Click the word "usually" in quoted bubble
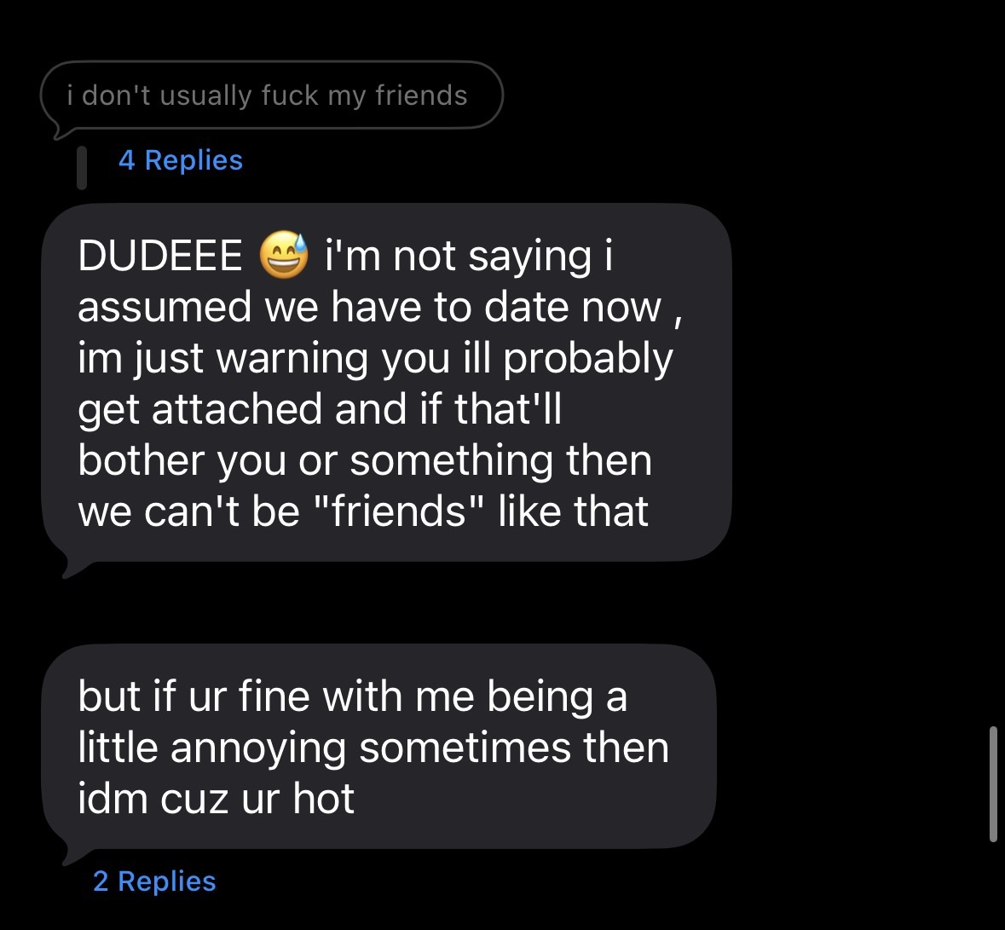1005x930 pixels. point(206,95)
